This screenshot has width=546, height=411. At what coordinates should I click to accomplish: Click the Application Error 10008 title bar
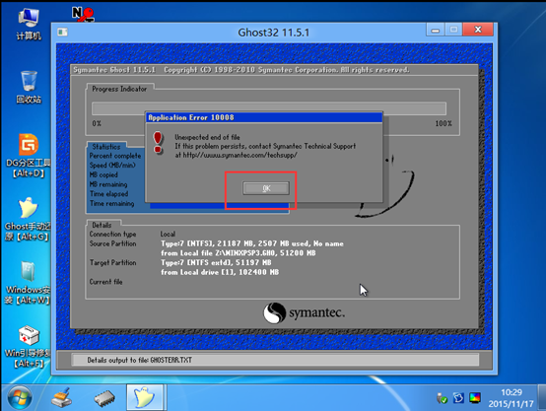[264, 117]
